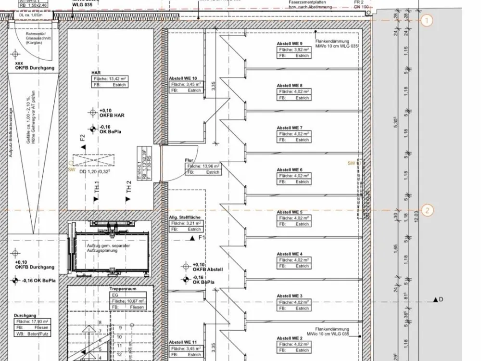
Task: Select the 'Abstell WE 2' room label
Action: click(289, 338)
